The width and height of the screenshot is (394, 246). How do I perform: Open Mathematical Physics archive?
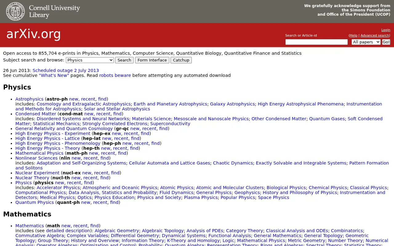[39, 153]
